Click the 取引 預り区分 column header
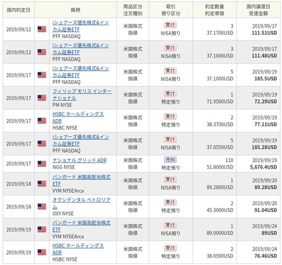 coord(171,10)
